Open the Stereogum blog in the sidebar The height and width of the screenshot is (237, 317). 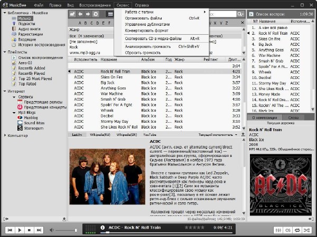[x=33, y=127]
